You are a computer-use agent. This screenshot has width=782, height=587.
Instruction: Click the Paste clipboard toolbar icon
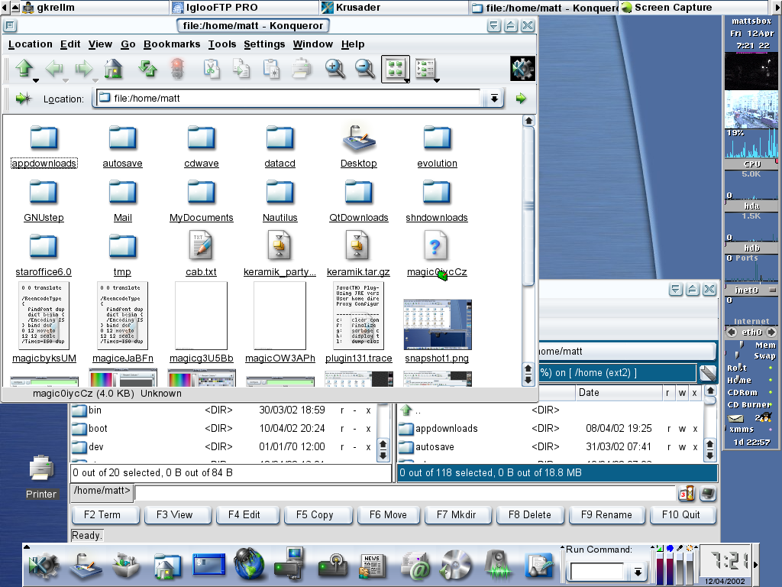pyautogui.click(x=271, y=68)
